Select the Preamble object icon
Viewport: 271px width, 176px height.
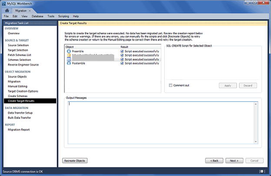[69, 51]
